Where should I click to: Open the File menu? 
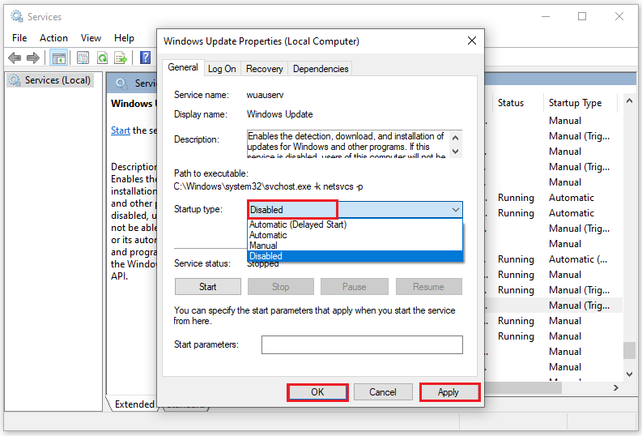tap(19, 38)
